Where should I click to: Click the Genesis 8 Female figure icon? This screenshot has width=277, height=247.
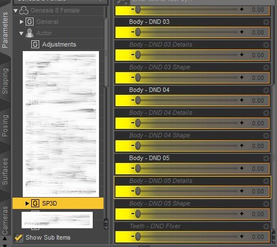(x=24, y=10)
